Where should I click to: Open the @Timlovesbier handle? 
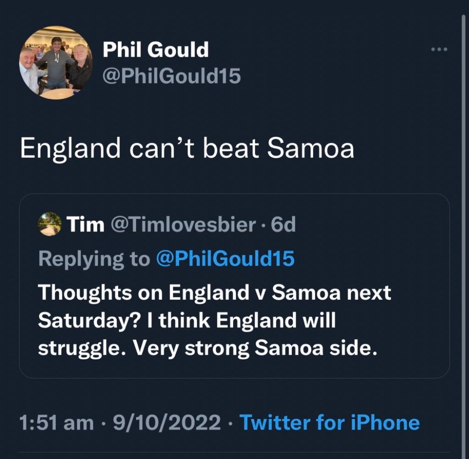(183, 225)
